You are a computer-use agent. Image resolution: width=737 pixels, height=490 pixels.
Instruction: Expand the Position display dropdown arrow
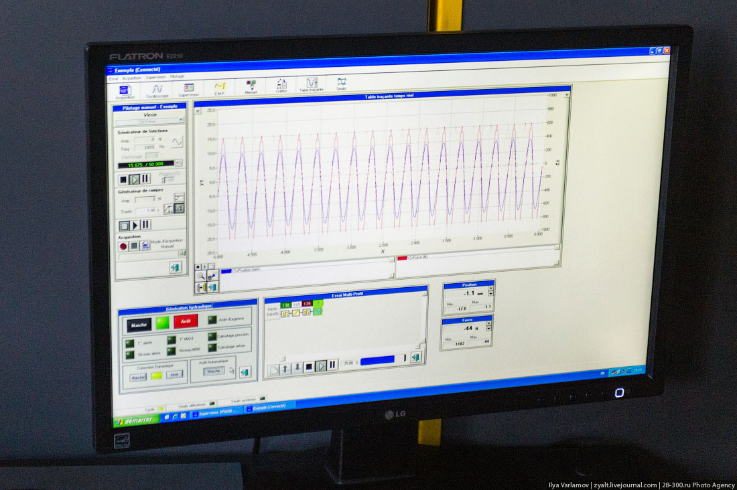[x=491, y=294]
